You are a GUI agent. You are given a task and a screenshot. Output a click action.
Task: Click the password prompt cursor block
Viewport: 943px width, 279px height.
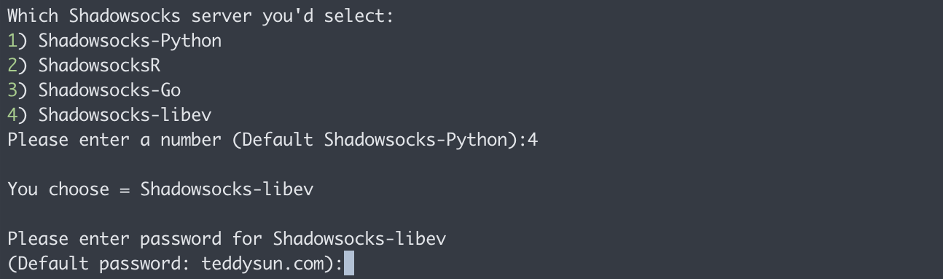click(x=348, y=263)
